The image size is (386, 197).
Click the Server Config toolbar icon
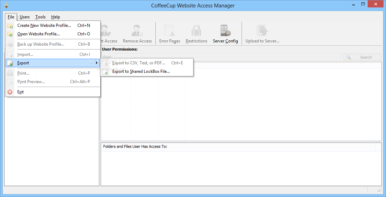coord(225,30)
